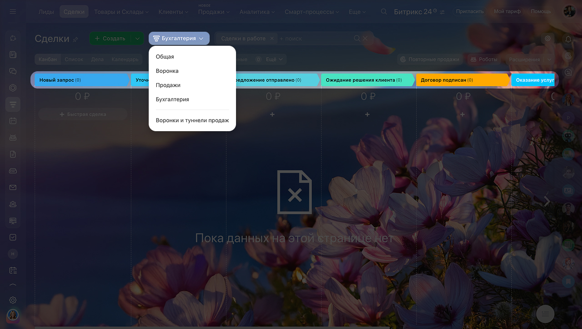
Task: Open the main hamburger menu
Action: tap(13, 11)
